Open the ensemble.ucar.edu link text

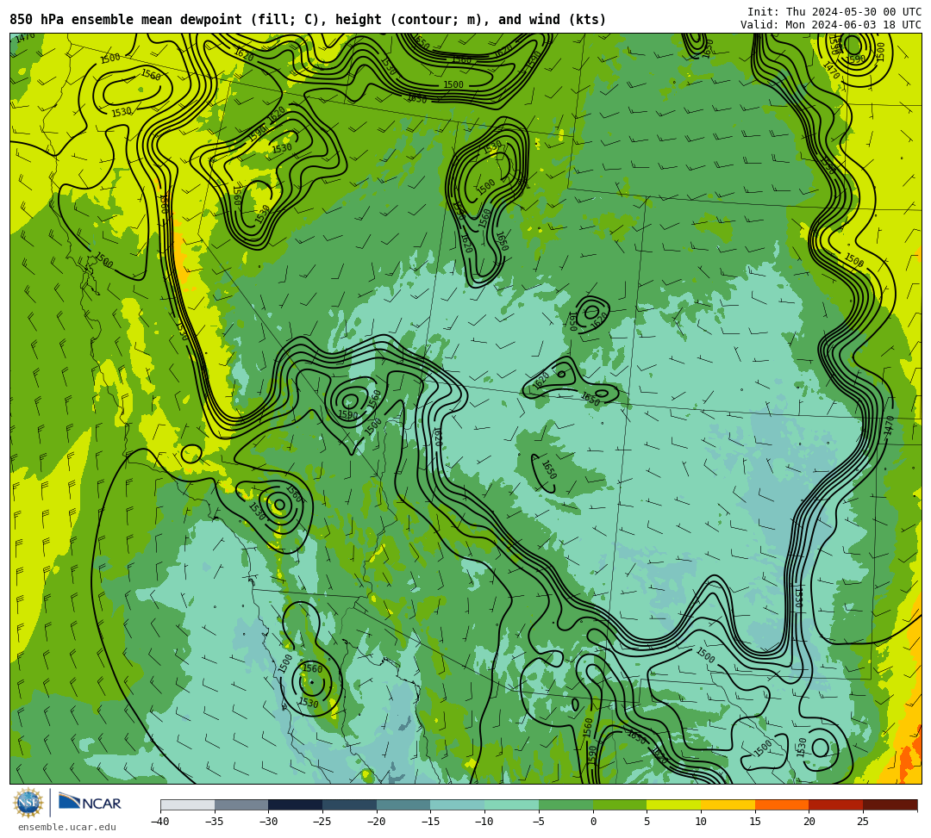click(66, 827)
